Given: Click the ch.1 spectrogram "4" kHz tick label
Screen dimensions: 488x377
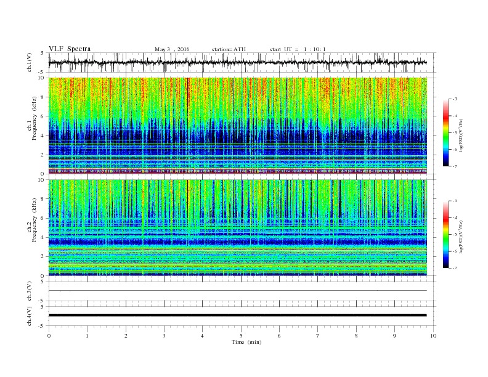Looking at the screenshot, I should coord(43,136).
